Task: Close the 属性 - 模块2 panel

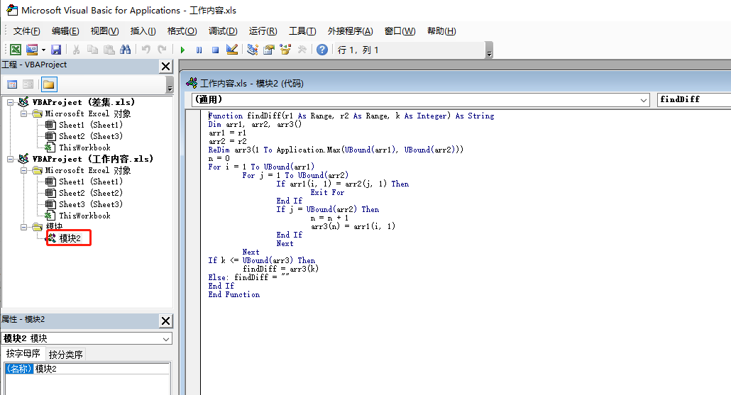Action: [165, 321]
